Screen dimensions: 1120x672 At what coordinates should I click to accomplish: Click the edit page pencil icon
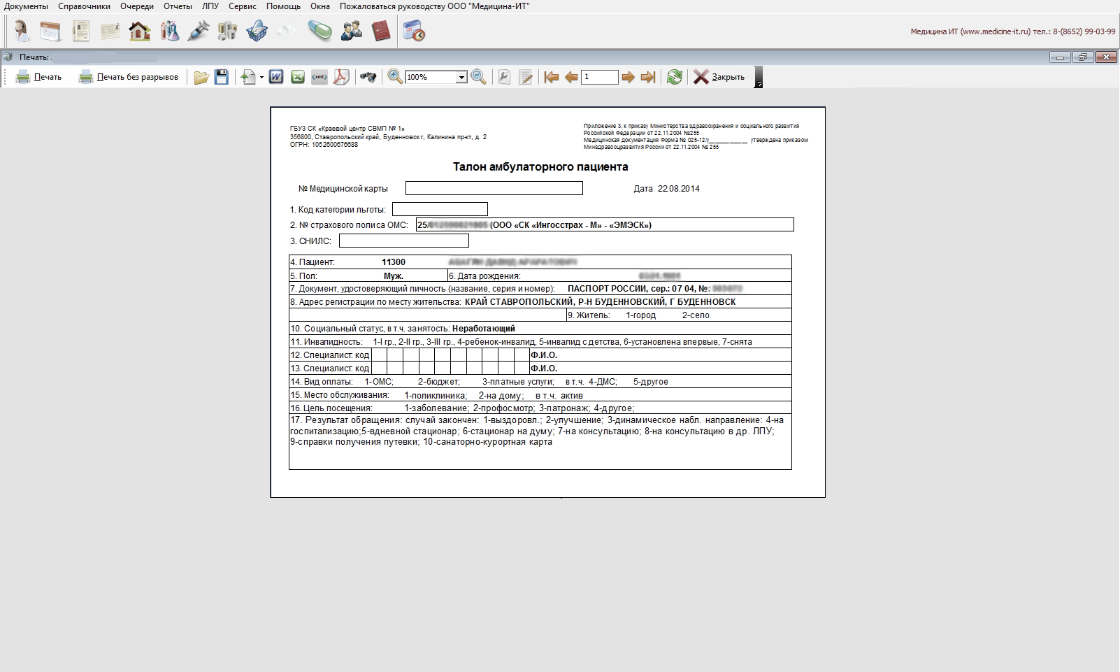click(x=526, y=77)
